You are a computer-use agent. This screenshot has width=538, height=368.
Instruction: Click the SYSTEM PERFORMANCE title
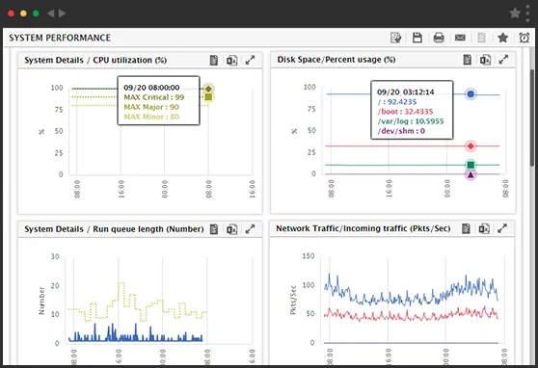click(60, 38)
